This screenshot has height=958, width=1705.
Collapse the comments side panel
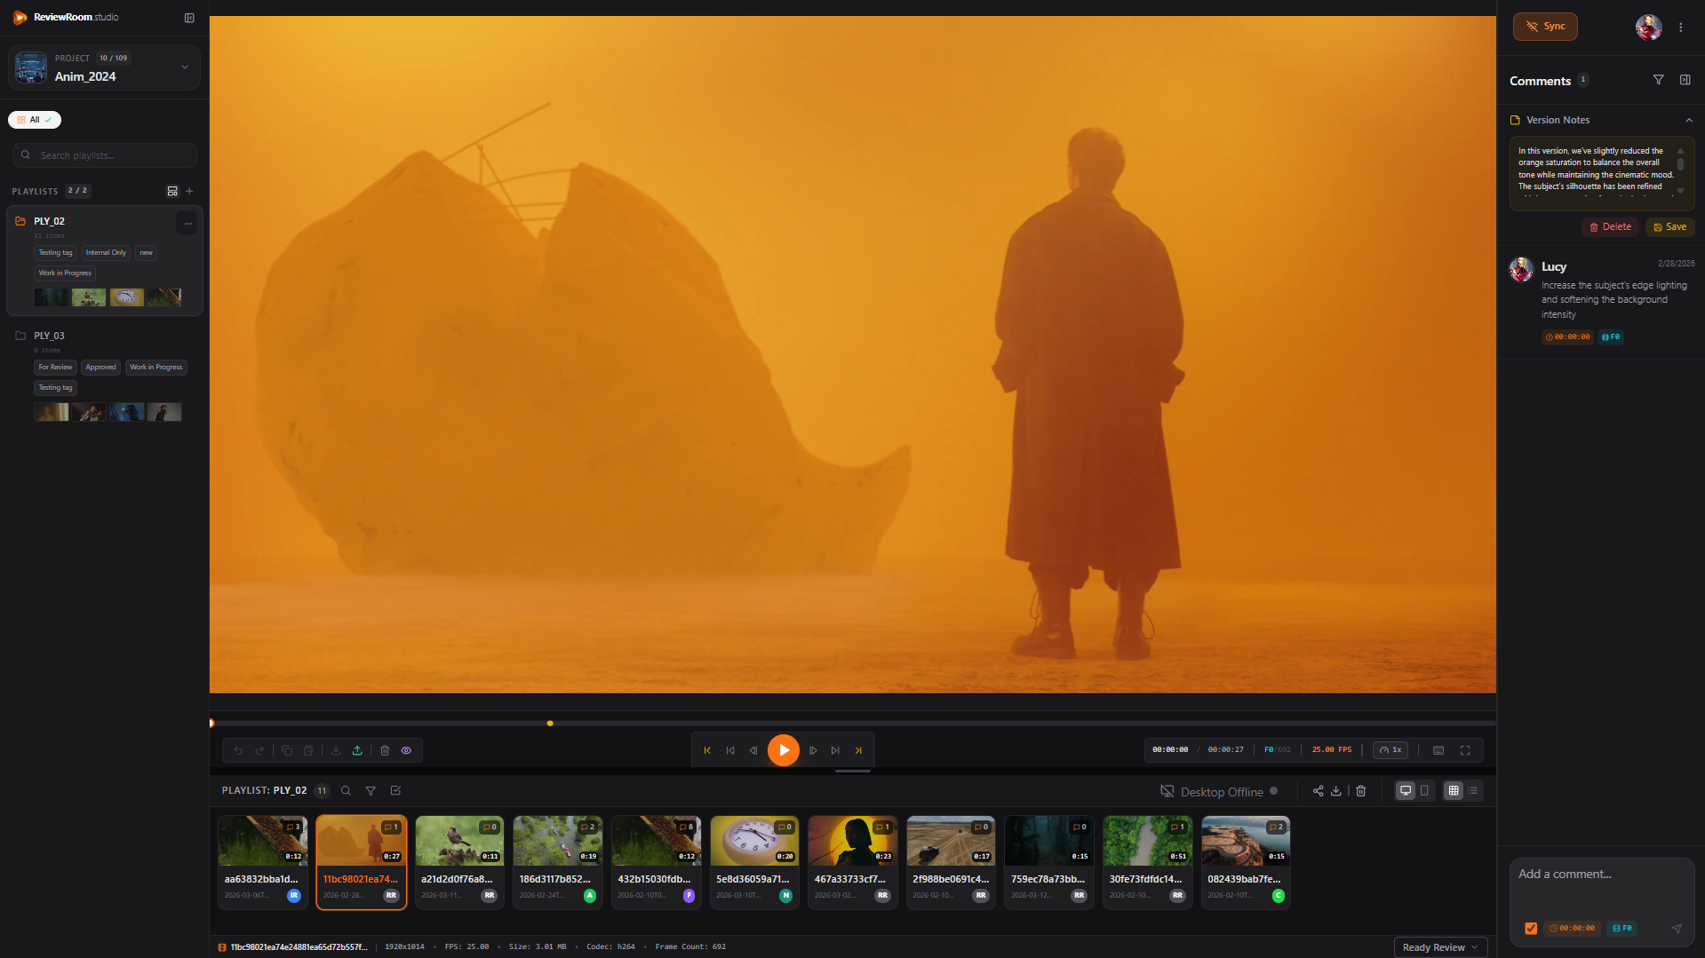(x=1685, y=80)
